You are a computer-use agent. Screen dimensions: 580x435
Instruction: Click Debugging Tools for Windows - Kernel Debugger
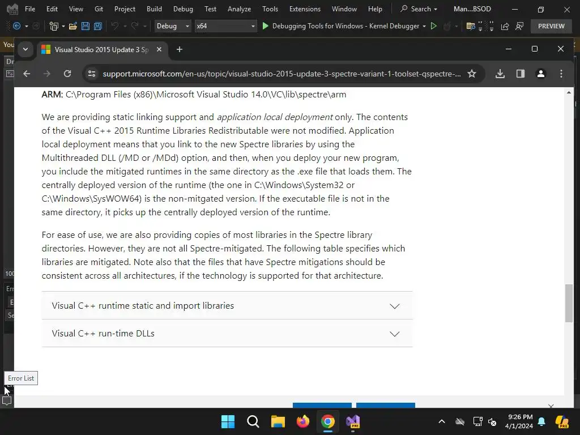(x=346, y=26)
